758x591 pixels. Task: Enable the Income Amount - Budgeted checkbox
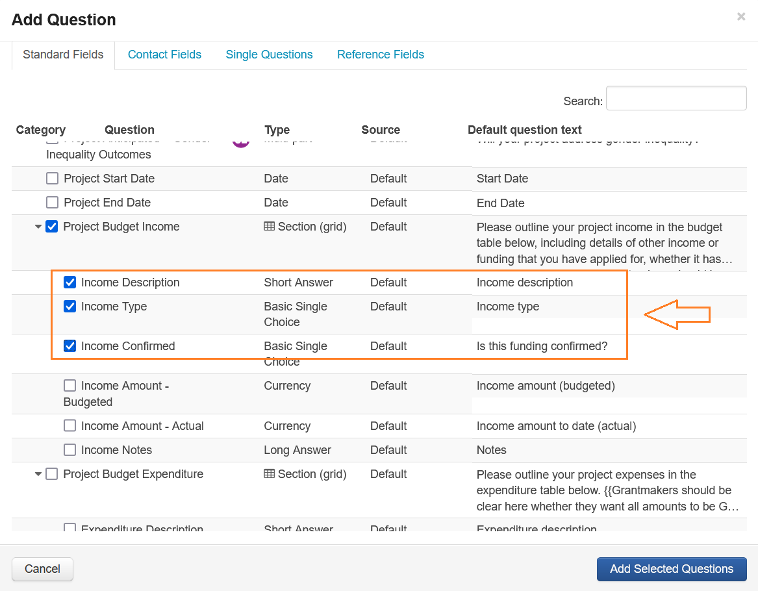tap(70, 386)
